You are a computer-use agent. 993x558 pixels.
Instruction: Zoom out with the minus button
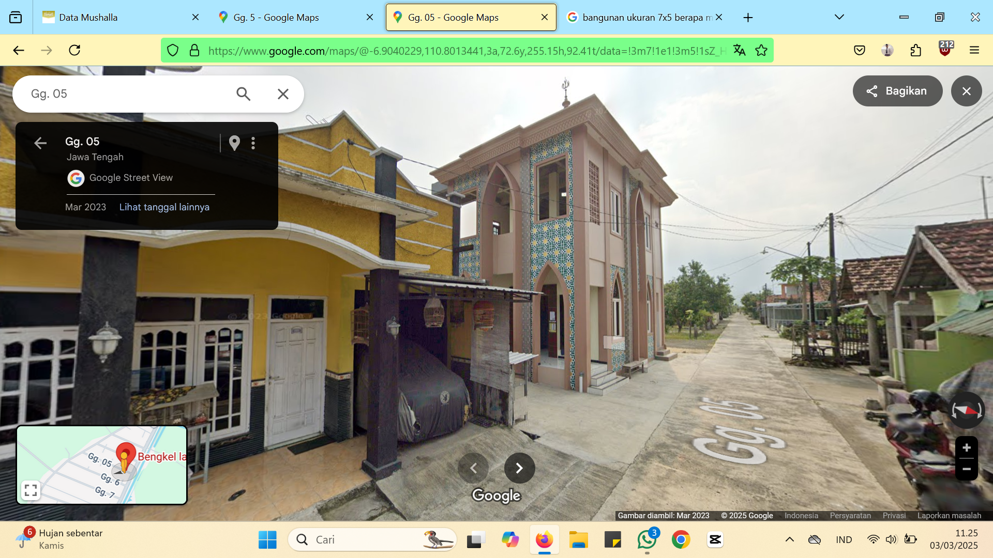966,469
